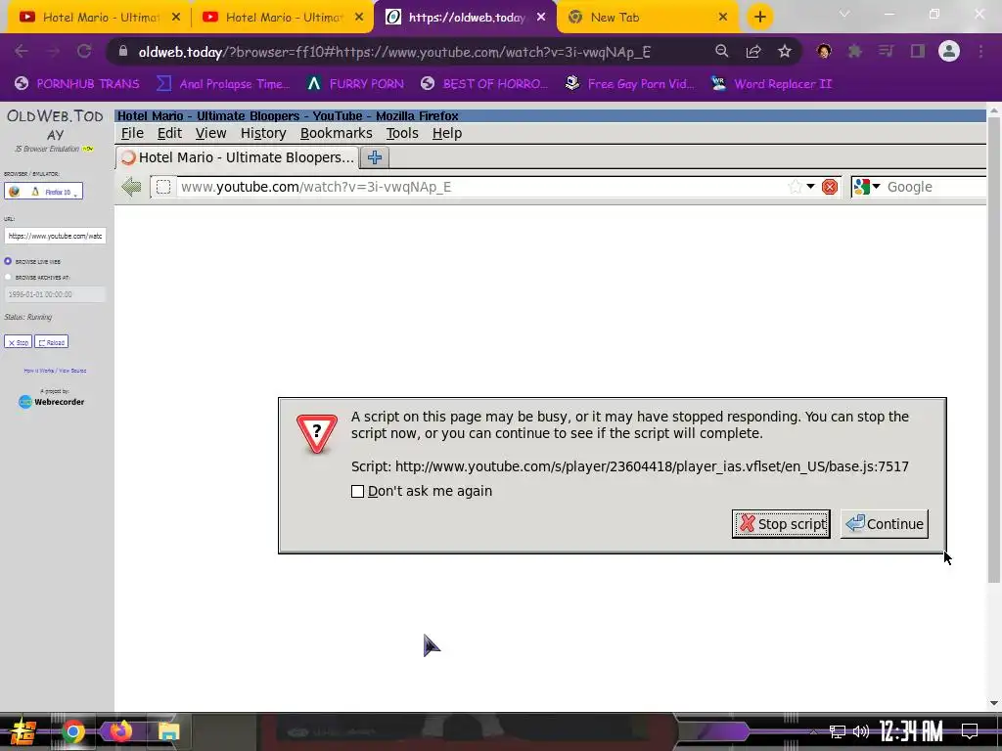Open the Bookmarks menu in emulated Firefox

pos(337,133)
